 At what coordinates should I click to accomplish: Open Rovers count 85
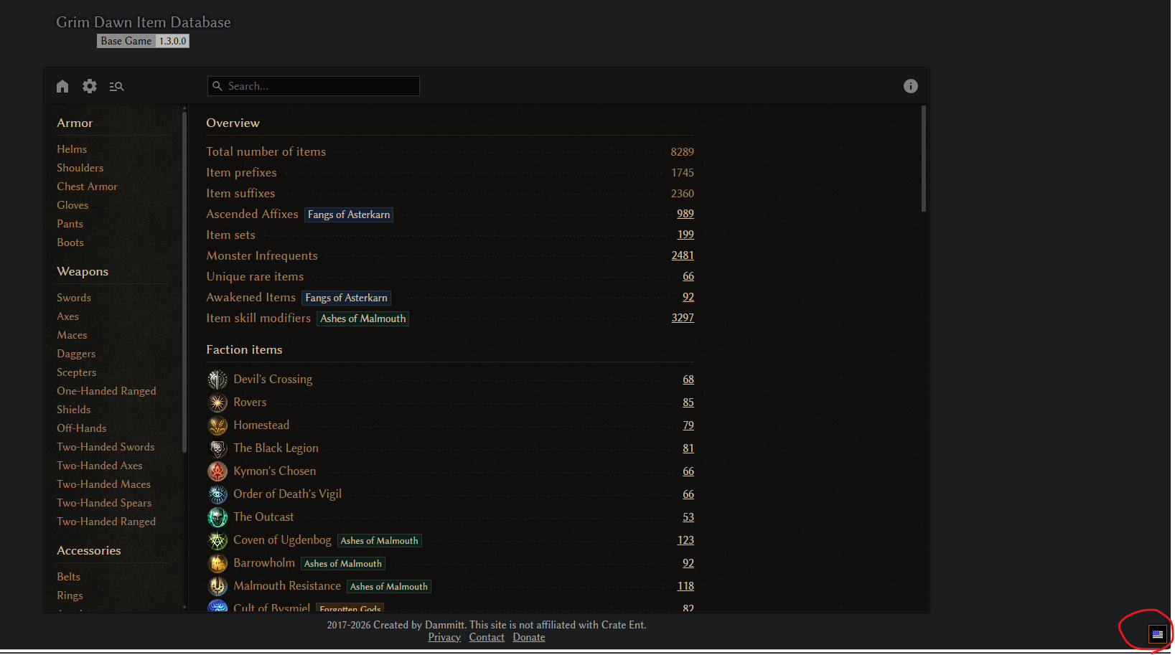[688, 402]
